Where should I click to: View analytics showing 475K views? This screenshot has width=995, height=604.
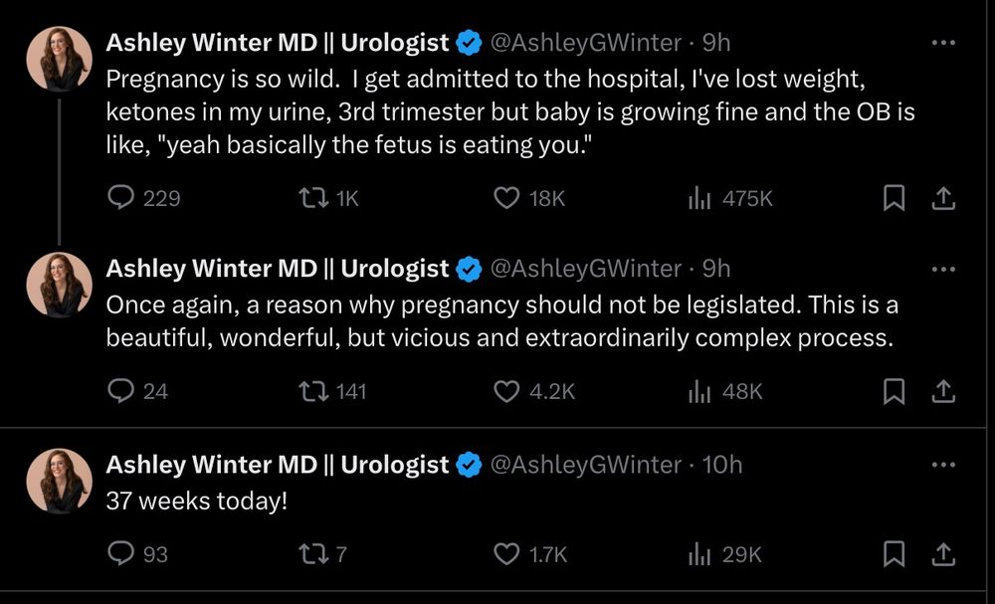point(700,199)
